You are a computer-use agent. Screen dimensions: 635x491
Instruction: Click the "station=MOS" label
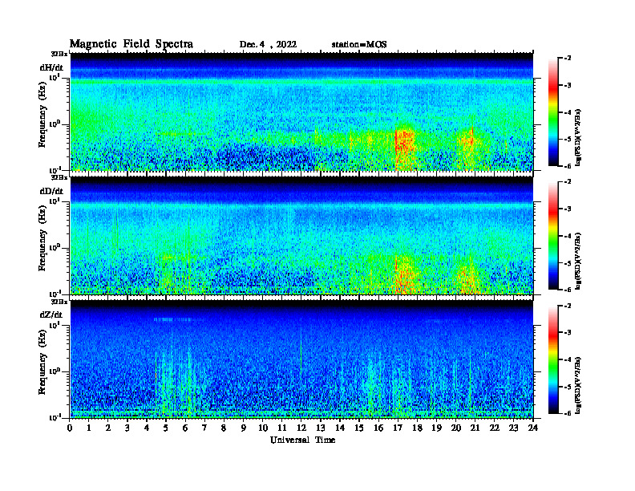coord(359,45)
